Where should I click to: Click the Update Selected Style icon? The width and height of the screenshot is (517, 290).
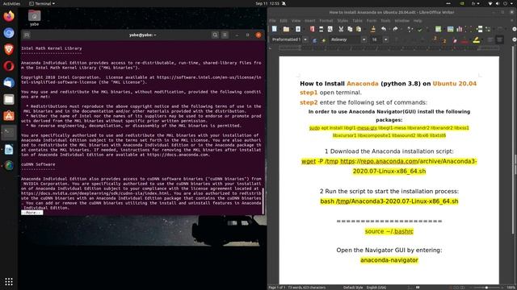point(314,39)
